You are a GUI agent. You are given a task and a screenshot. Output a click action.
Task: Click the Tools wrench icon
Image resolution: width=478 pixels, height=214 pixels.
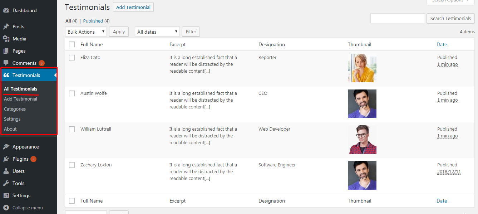[x=6, y=183]
